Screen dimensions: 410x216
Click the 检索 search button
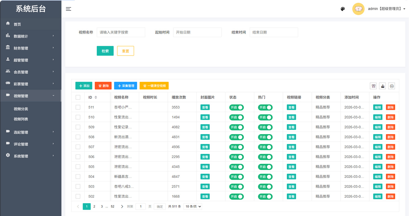point(105,51)
